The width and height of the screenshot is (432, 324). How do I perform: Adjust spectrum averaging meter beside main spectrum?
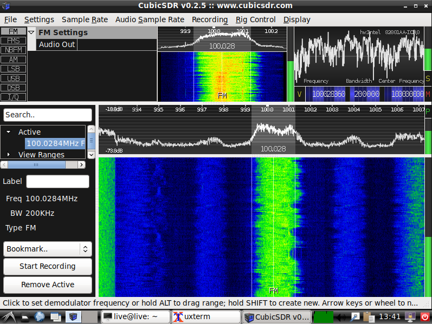(428, 136)
